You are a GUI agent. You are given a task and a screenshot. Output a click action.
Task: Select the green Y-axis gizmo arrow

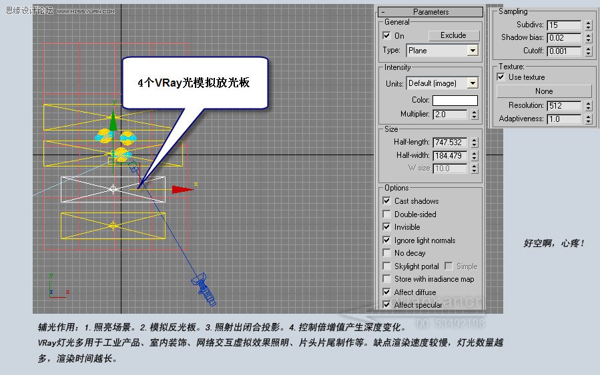point(113,121)
